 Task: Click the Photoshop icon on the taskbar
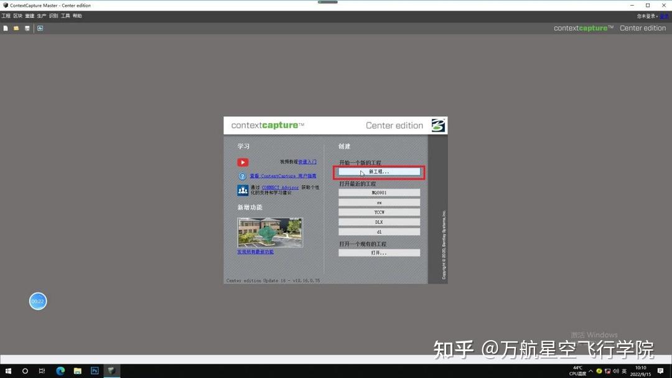point(95,371)
